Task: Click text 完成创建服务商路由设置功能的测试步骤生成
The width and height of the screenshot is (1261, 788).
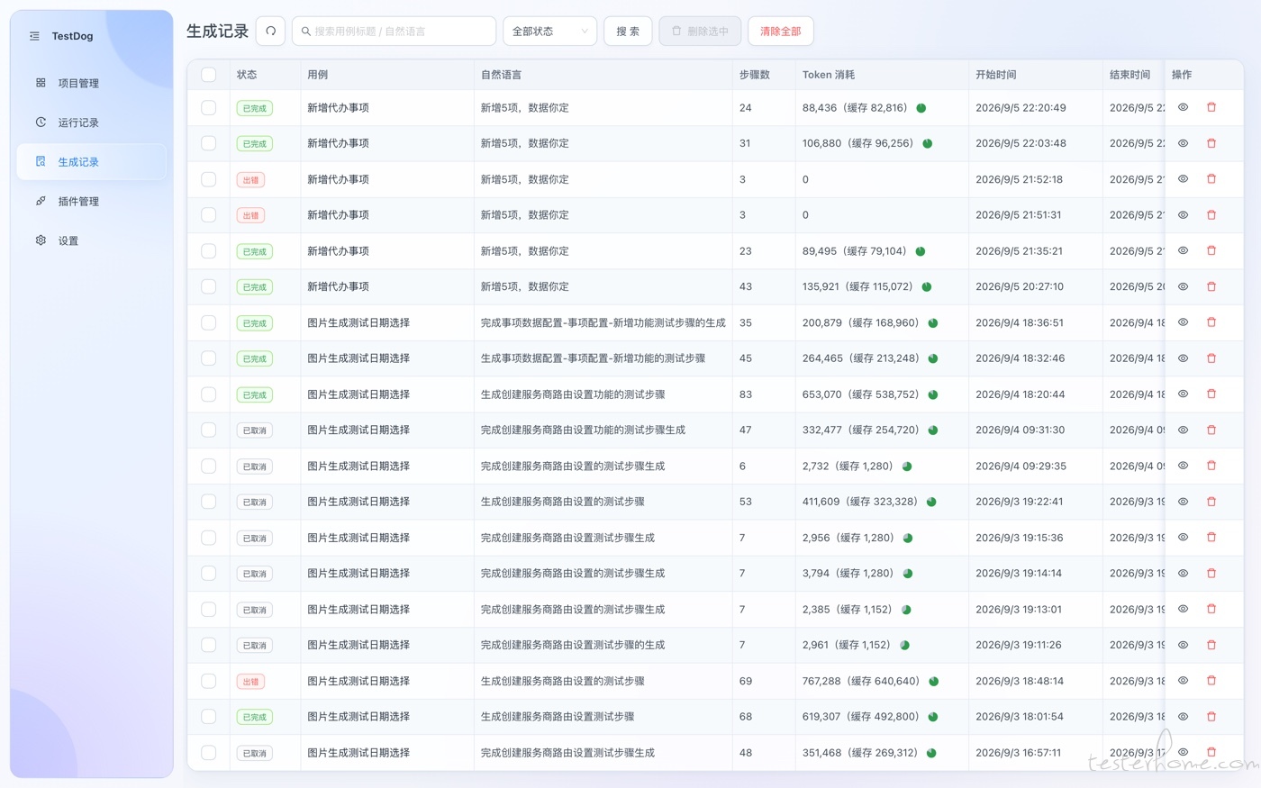Action: coord(583,430)
